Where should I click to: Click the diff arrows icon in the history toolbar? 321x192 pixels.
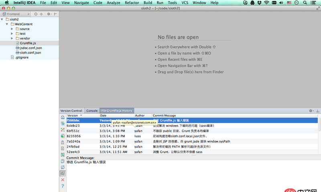[x=63, y=130]
